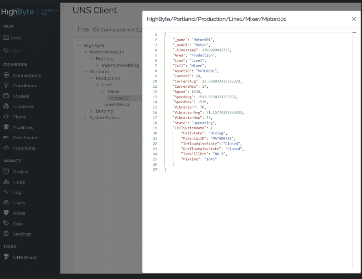This screenshot has height=279, width=362.
Task: Click the Models cube icon
Action: click(6, 96)
